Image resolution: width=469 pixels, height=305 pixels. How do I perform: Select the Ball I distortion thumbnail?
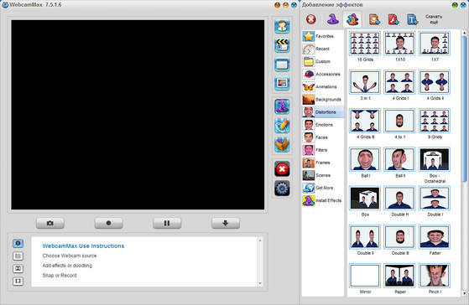click(365, 159)
